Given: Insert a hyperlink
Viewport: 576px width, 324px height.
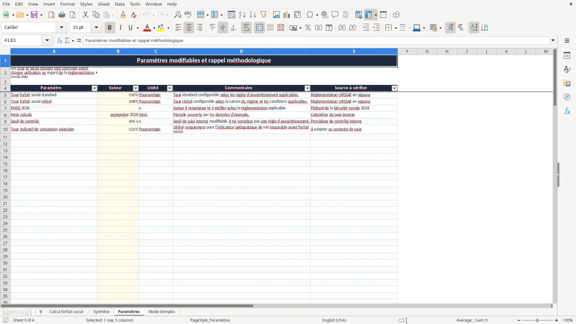Looking at the screenshot, I should coord(324,15).
